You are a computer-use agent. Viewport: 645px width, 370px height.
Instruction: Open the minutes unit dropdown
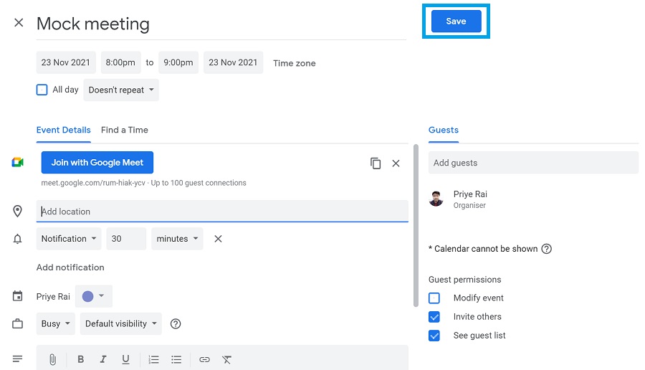(x=177, y=239)
